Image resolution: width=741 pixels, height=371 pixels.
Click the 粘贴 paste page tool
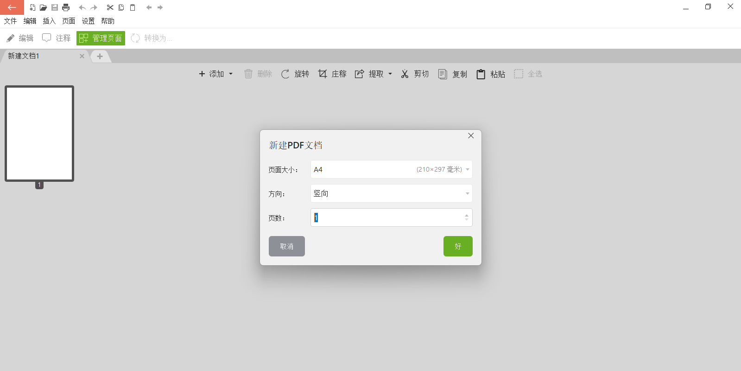[491, 74]
